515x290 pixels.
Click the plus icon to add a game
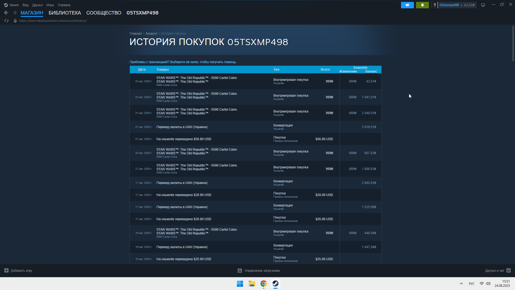pos(6,270)
